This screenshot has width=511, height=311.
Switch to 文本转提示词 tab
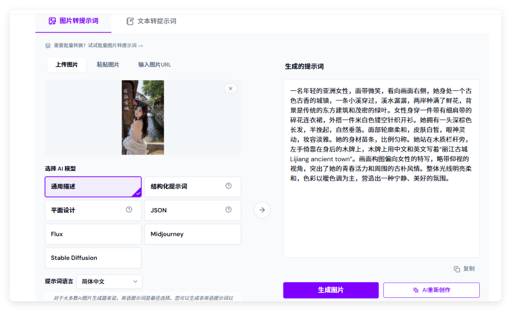151,21
